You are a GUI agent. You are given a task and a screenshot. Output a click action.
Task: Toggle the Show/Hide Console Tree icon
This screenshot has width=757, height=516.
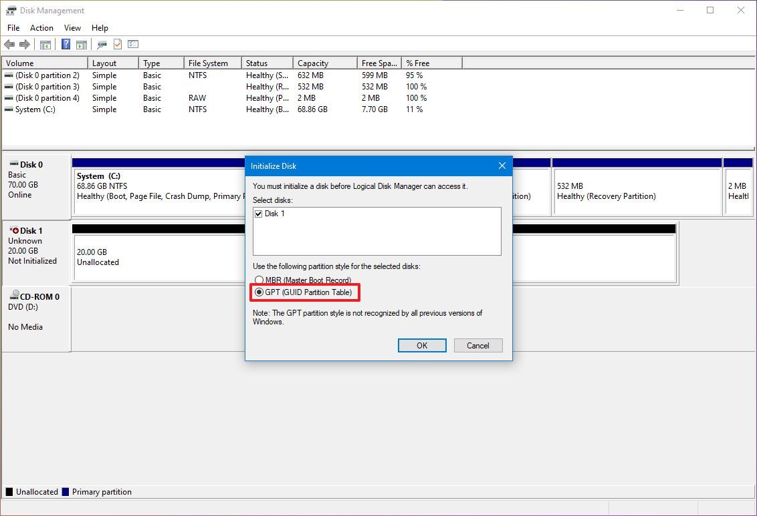pos(45,44)
